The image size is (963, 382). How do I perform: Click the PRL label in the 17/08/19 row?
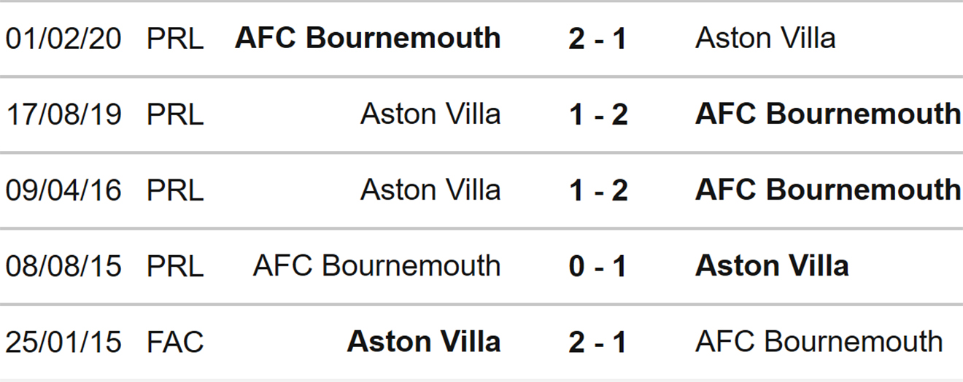(x=175, y=114)
